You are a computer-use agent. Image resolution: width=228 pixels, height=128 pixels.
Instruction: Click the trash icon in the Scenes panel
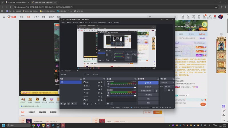pyautogui.click(x=65, y=104)
